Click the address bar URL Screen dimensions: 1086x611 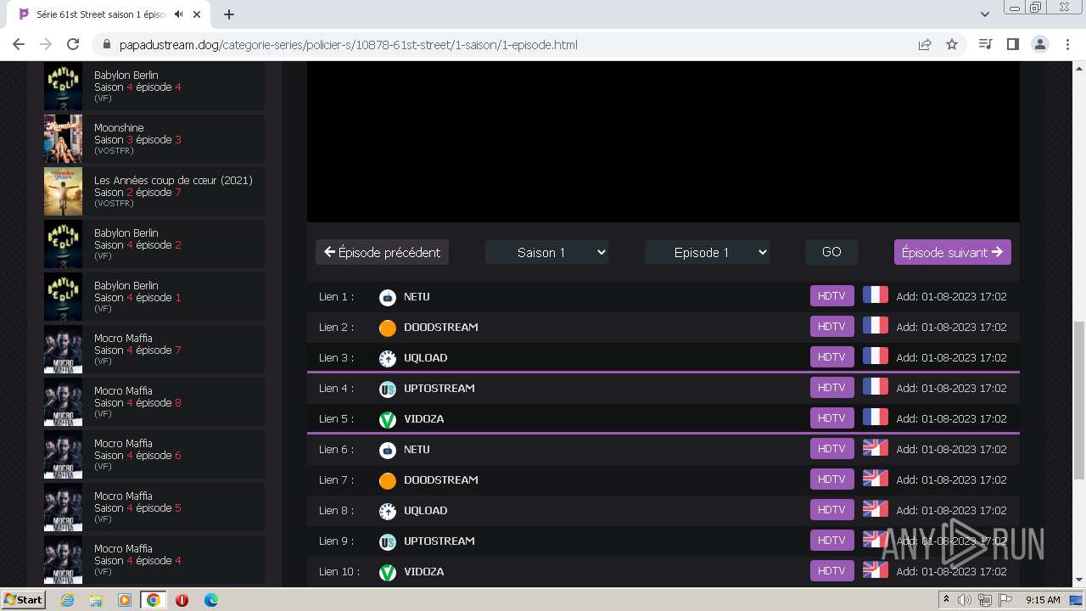349,44
